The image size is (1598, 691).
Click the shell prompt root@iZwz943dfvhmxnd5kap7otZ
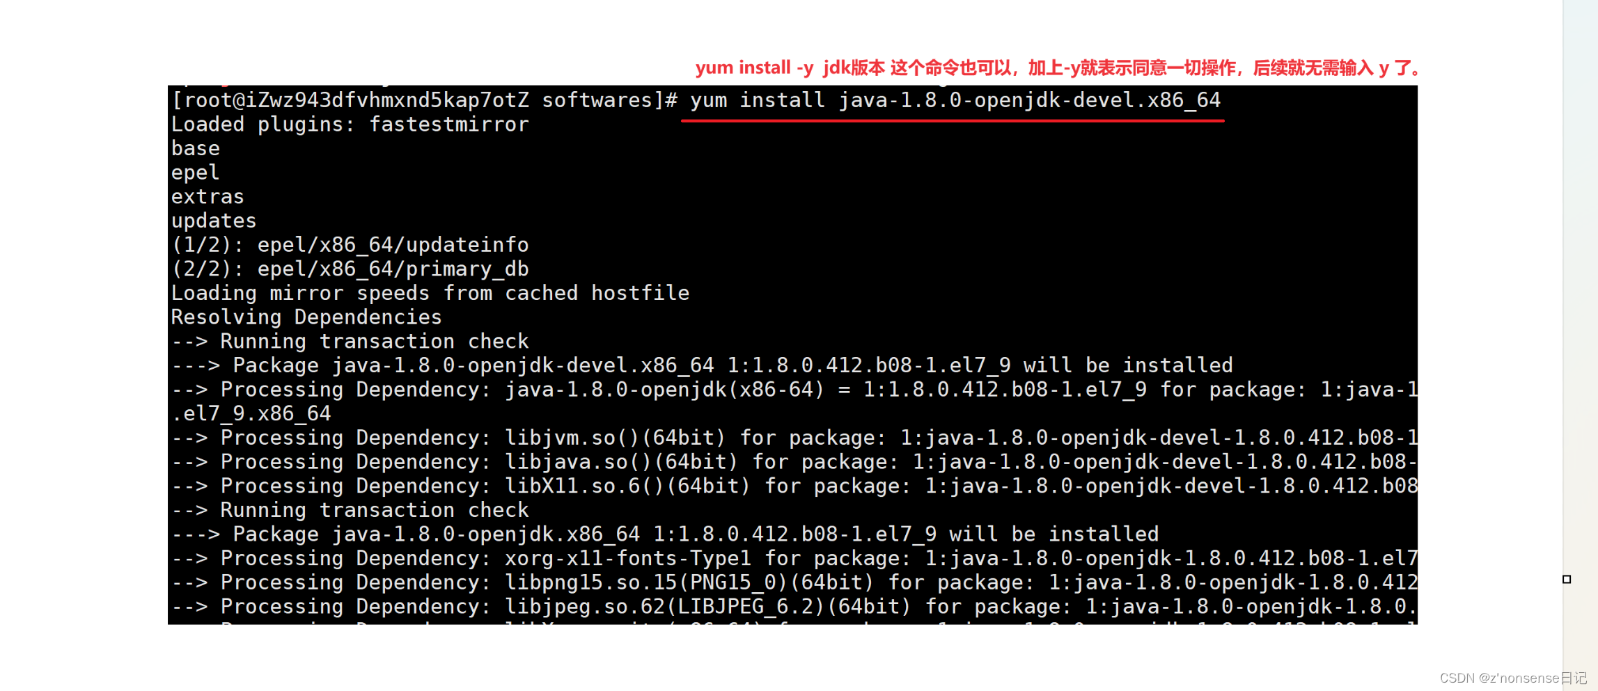[350, 101]
